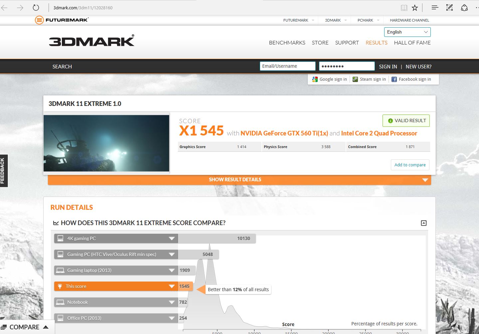
Task: Add page to favorites with the star icon
Action: (415, 8)
